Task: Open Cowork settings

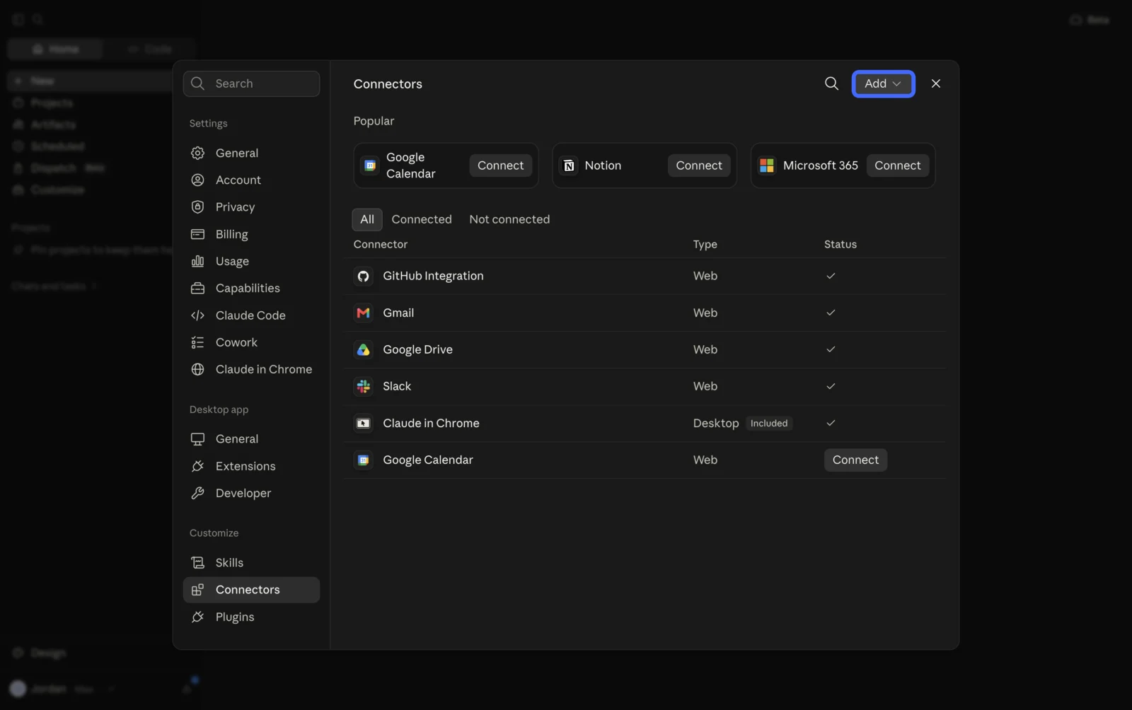Action: tap(251, 342)
